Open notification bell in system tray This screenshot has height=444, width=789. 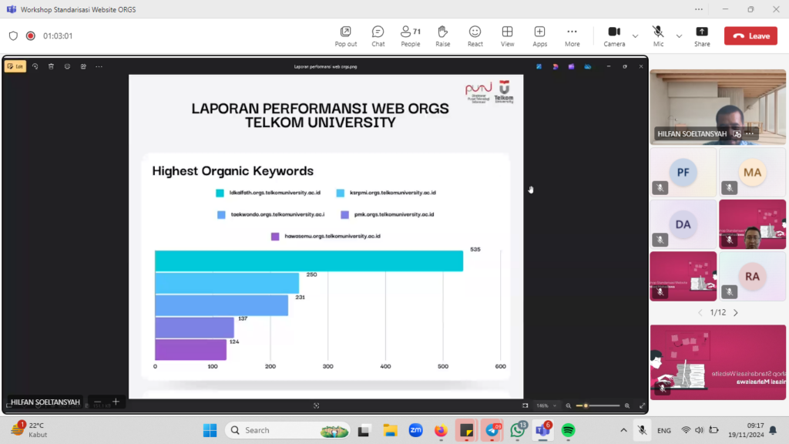point(774,430)
